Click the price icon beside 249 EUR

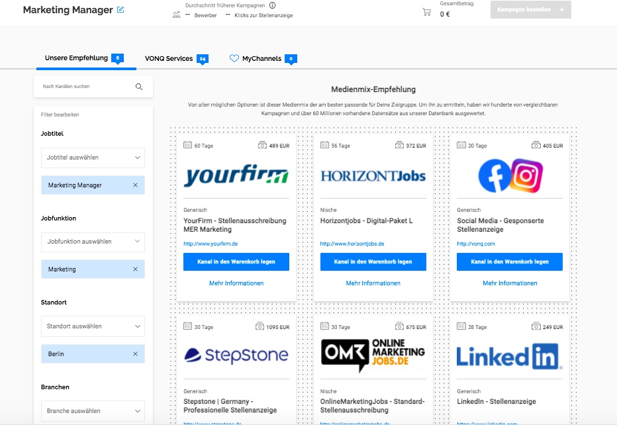tap(536, 326)
